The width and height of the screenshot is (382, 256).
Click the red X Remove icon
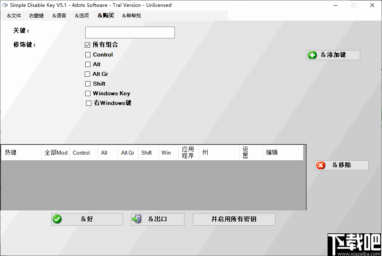321,165
